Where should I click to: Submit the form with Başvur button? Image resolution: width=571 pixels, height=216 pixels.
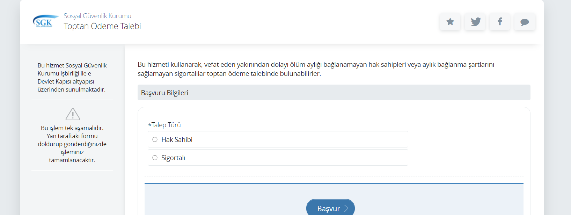point(330,208)
